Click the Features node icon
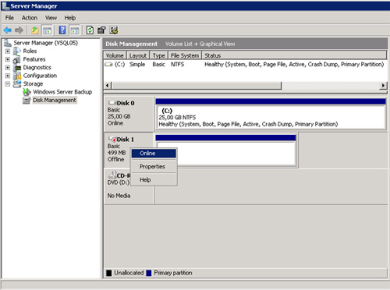 [x=17, y=59]
